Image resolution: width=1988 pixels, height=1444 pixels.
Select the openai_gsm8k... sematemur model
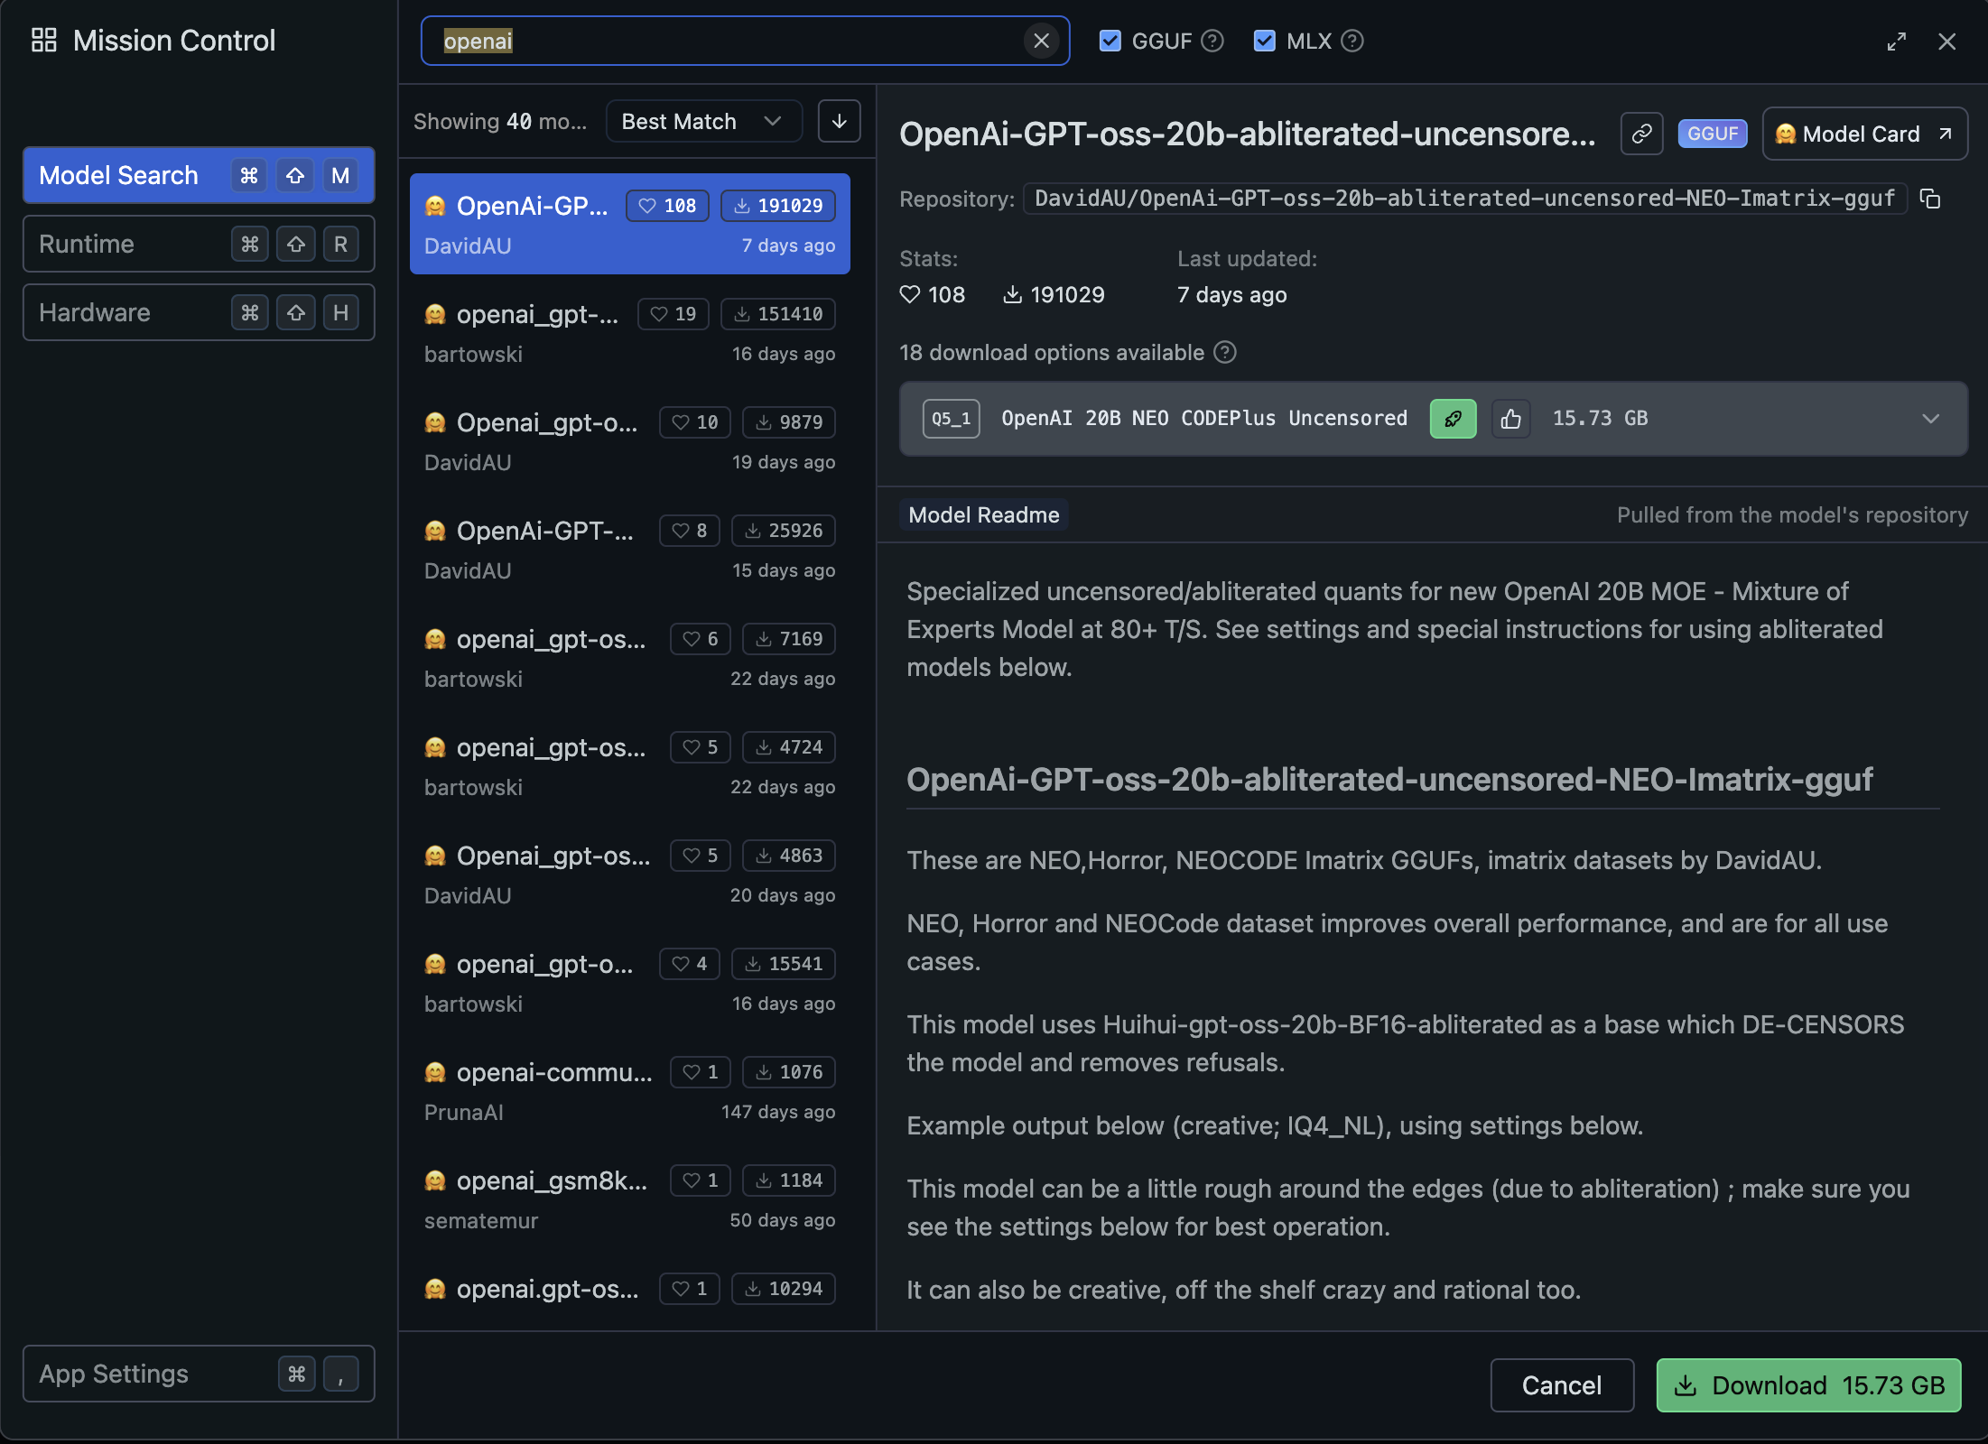click(629, 1199)
